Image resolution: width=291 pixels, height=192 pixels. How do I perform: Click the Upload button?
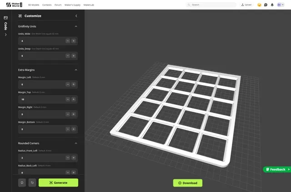point(246,5)
